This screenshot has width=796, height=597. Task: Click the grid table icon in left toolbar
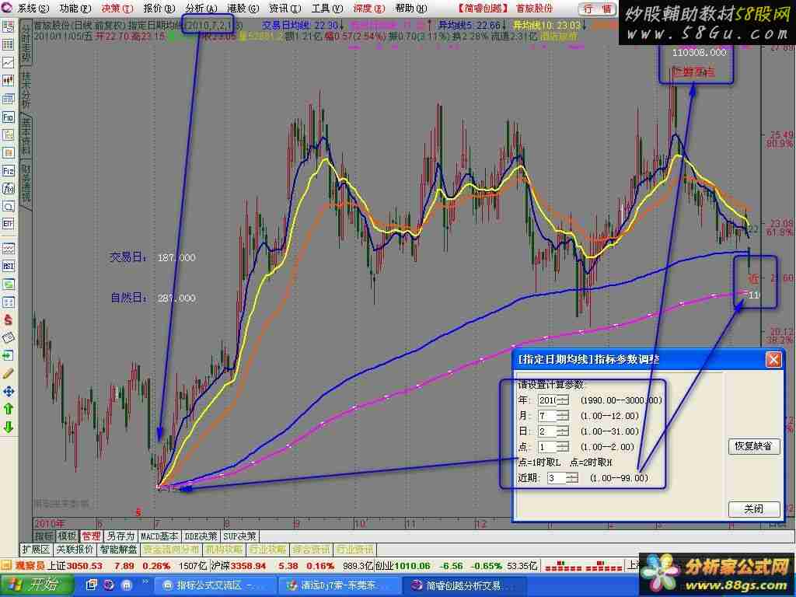(8, 44)
